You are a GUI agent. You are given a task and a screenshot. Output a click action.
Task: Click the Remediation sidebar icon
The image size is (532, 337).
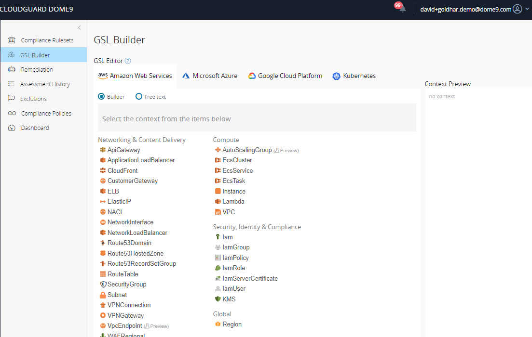pyautogui.click(x=12, y=69)
